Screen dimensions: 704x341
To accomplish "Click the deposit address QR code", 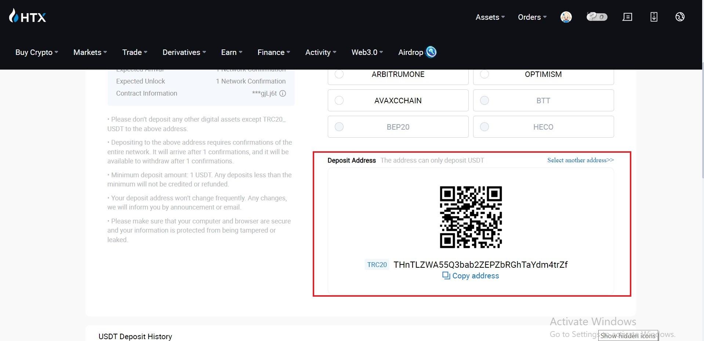I will point(471,217).
